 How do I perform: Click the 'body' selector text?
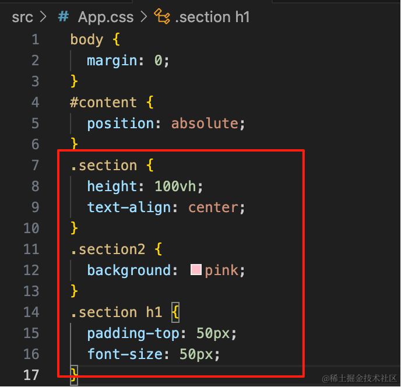(x=87, y=40)
